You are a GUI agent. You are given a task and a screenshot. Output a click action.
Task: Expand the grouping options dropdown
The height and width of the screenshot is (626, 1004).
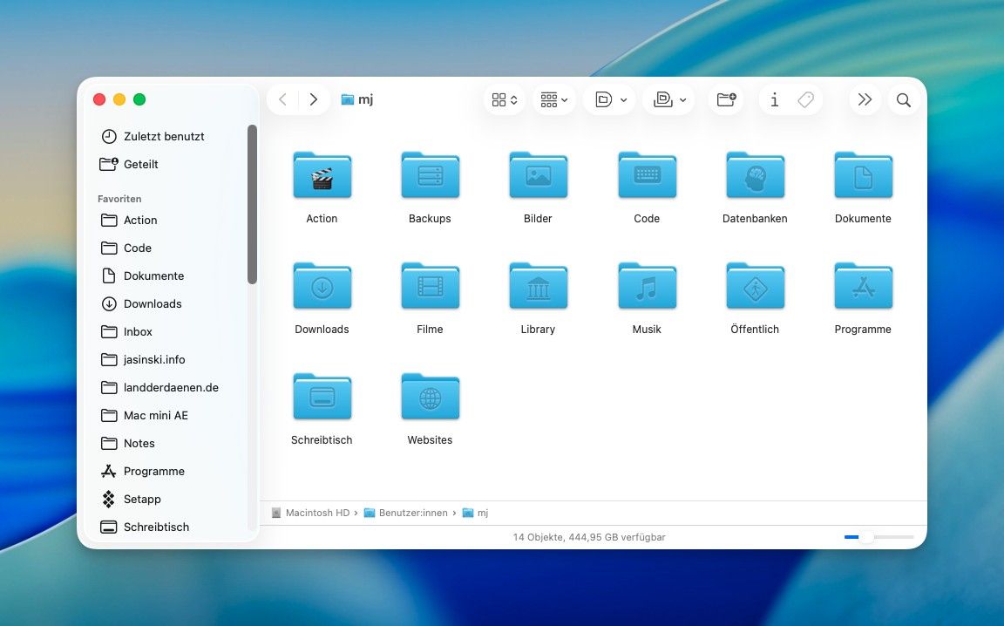pyautogui.click(x=554, y=100)
